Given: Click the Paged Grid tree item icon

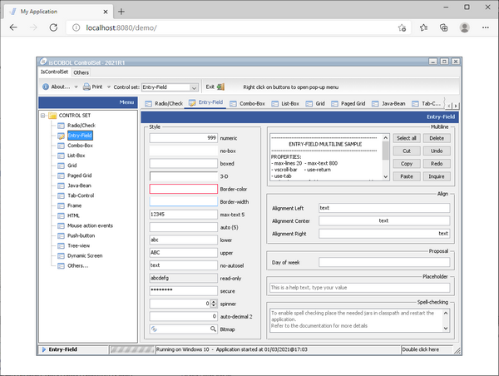Looking at the screenshot, I should click(x=61, y=176).
